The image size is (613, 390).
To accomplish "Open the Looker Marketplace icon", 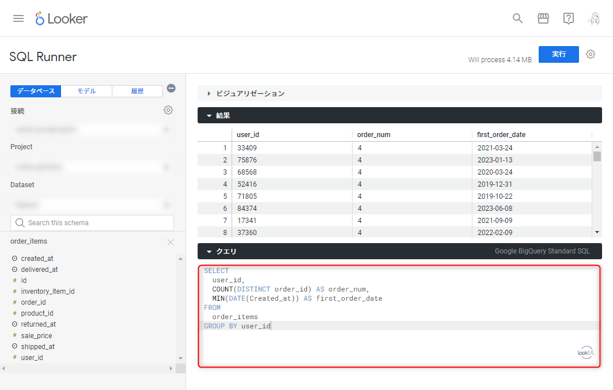I will coord(543,18).
